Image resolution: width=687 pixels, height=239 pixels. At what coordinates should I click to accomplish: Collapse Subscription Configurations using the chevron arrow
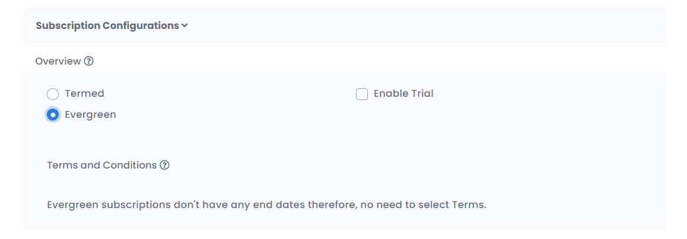(x=185, y=26)
